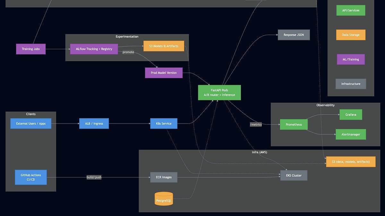Select the Training Jobs node
Viewport: 385px width, 216px height.
[31, 49]
